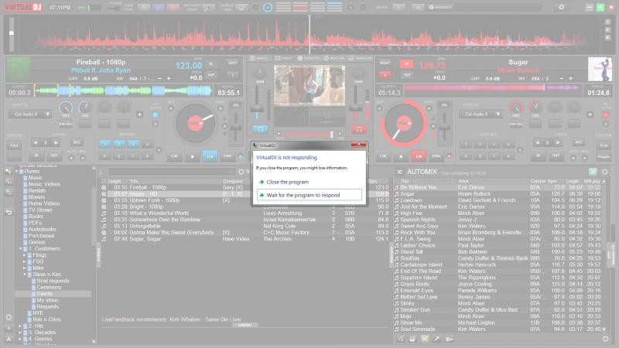This screenshot has width=619, height=348.
Task: Toggle the left deck vinyl mode indicator
Action: point(221,108)
